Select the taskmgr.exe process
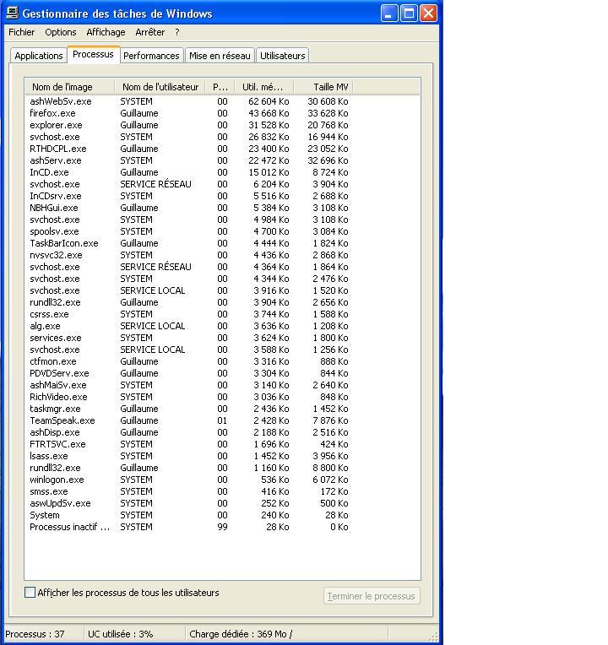Image resolution: width=608 pixels, height=645 pixels. tap(189, 409)
